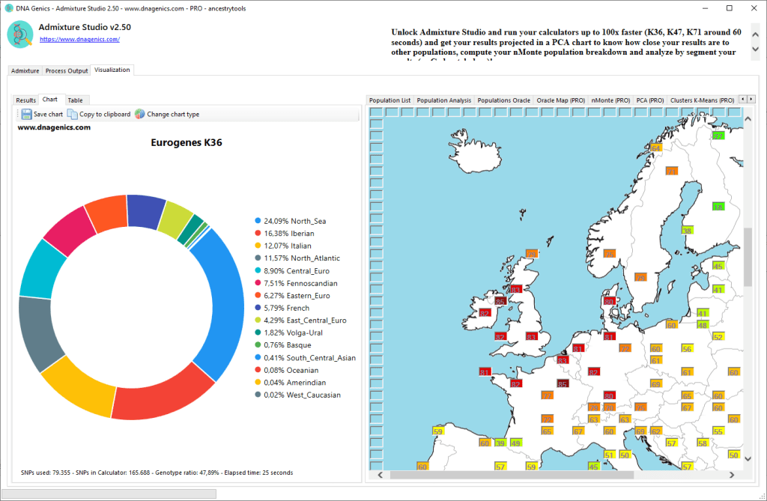
Task: Open the PCA (PRO) tab
Action: point(649,100)
